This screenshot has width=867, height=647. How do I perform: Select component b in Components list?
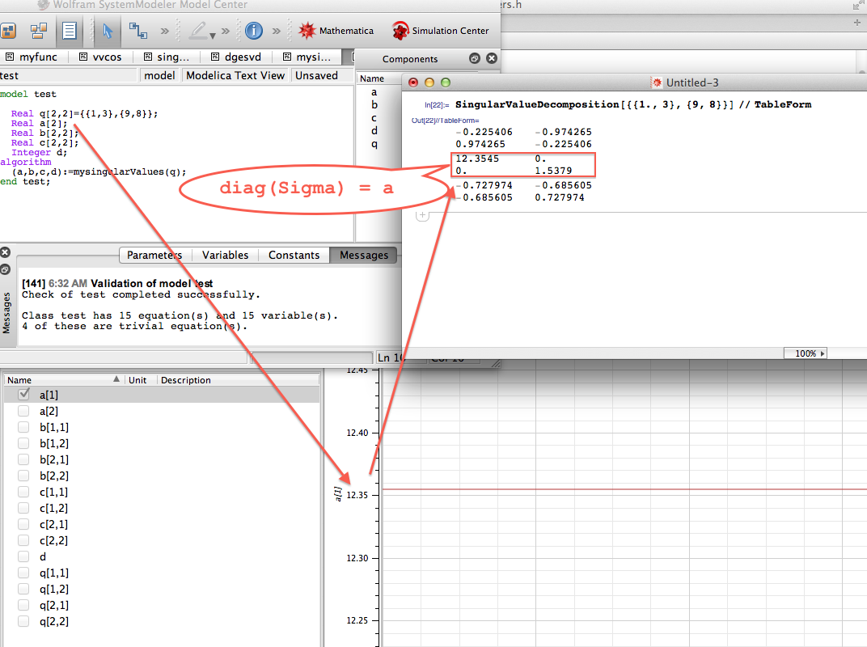coord(374,104)
